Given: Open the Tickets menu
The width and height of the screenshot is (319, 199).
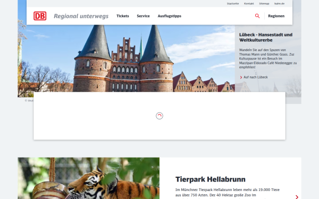Looking at the screenshot, I should click(123, 16).
